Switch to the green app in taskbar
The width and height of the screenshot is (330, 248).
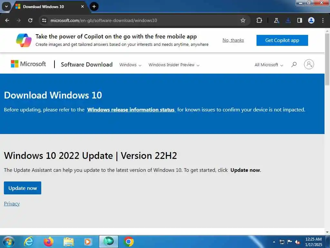[x=109, y=242]
